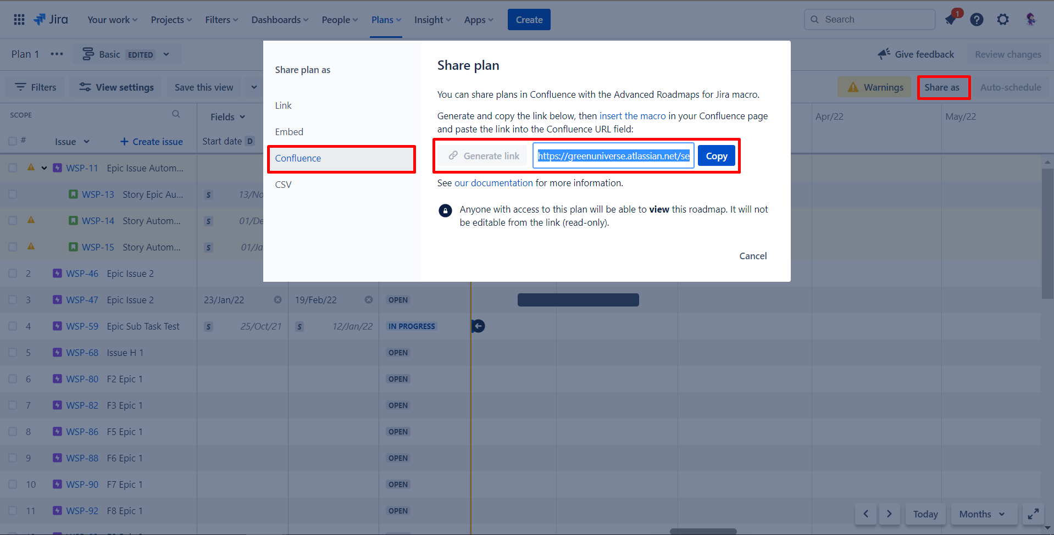Click the Warnings indicator
Image resolution: width=1054 pixels, height=535 pixels.
coord(874,87)
